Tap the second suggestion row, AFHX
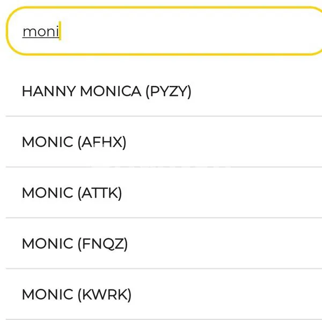 (74, 142)
